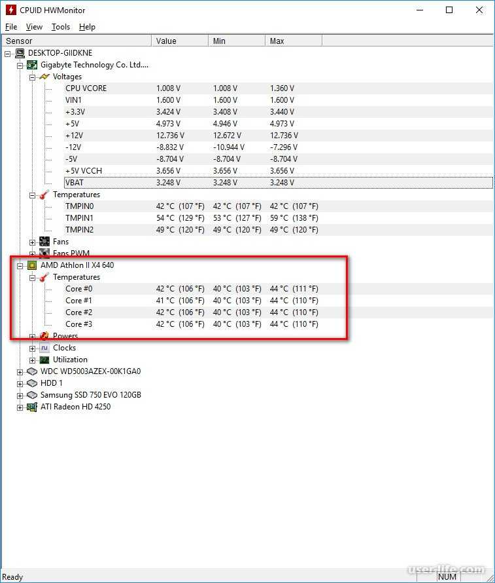Click the Samsung SSD drive icon

32,395
